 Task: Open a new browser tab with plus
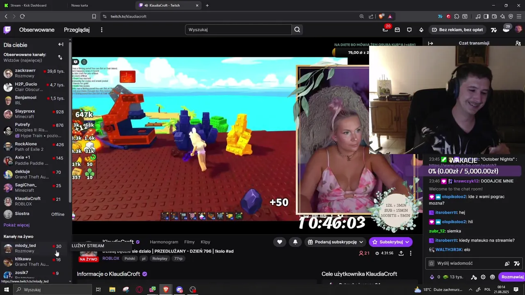(207, 5)
